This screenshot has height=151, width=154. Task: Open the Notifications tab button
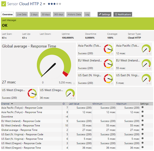tap(123, 14)
